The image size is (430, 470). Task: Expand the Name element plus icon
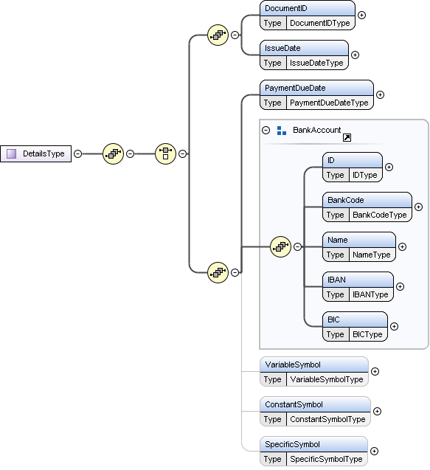pyautogui.click(x=402, y=246)
